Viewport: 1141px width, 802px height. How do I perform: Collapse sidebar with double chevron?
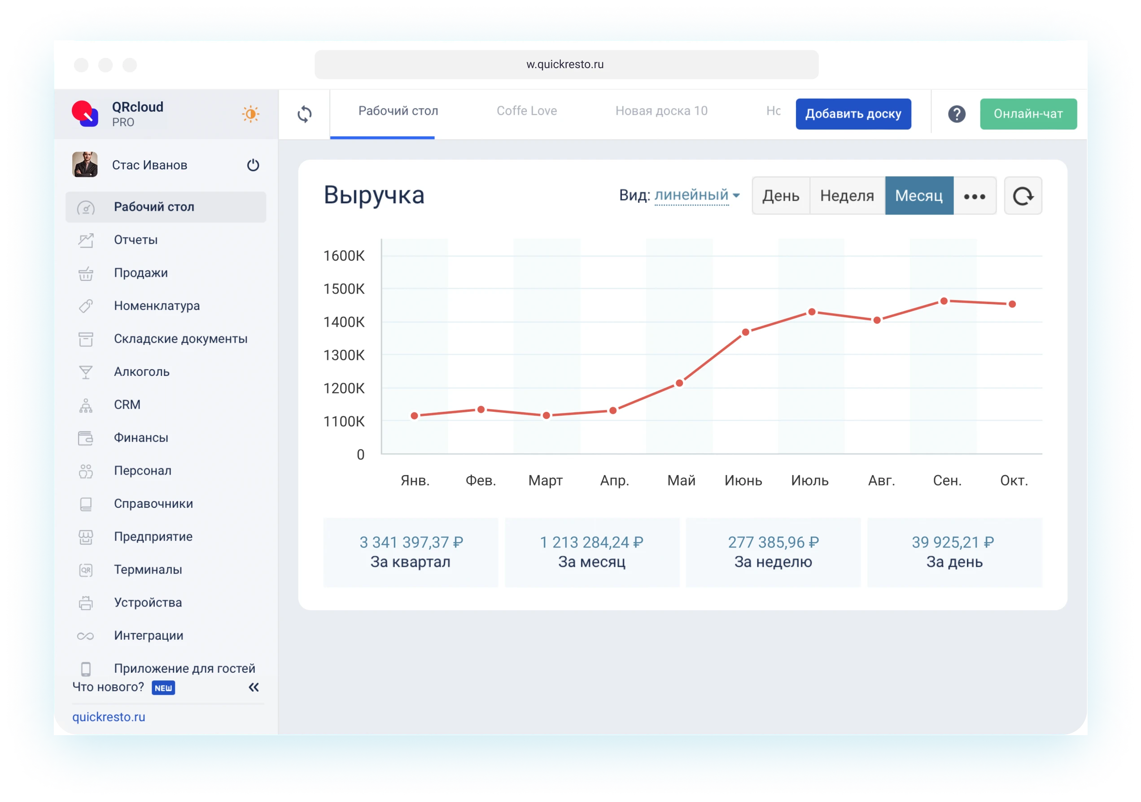(x=254, y=687)
